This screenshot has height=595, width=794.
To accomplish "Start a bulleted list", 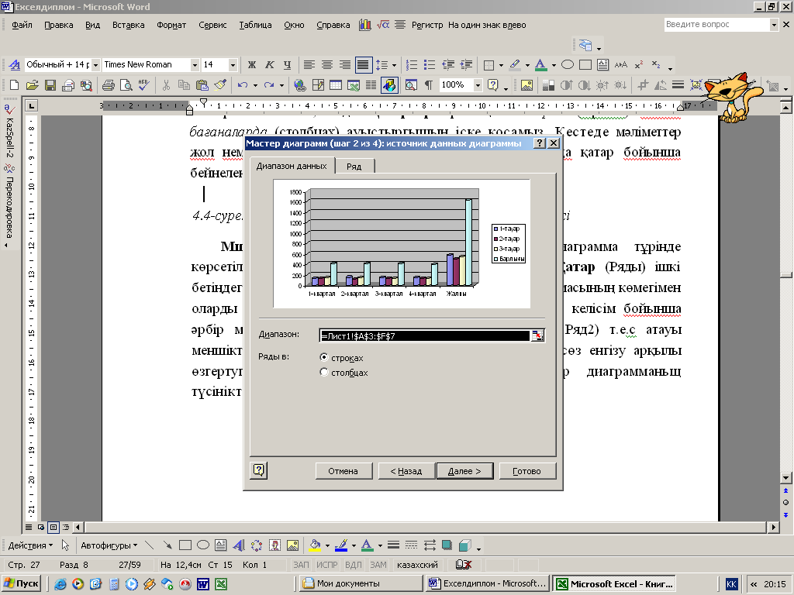I will [x=430, y=65].
